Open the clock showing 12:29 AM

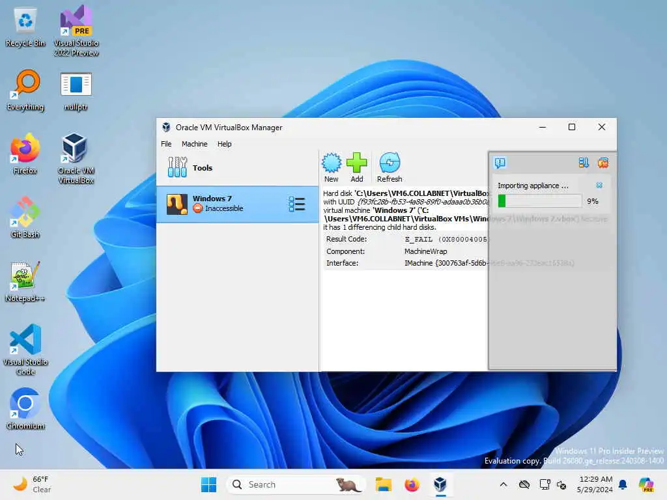[595, 484]
